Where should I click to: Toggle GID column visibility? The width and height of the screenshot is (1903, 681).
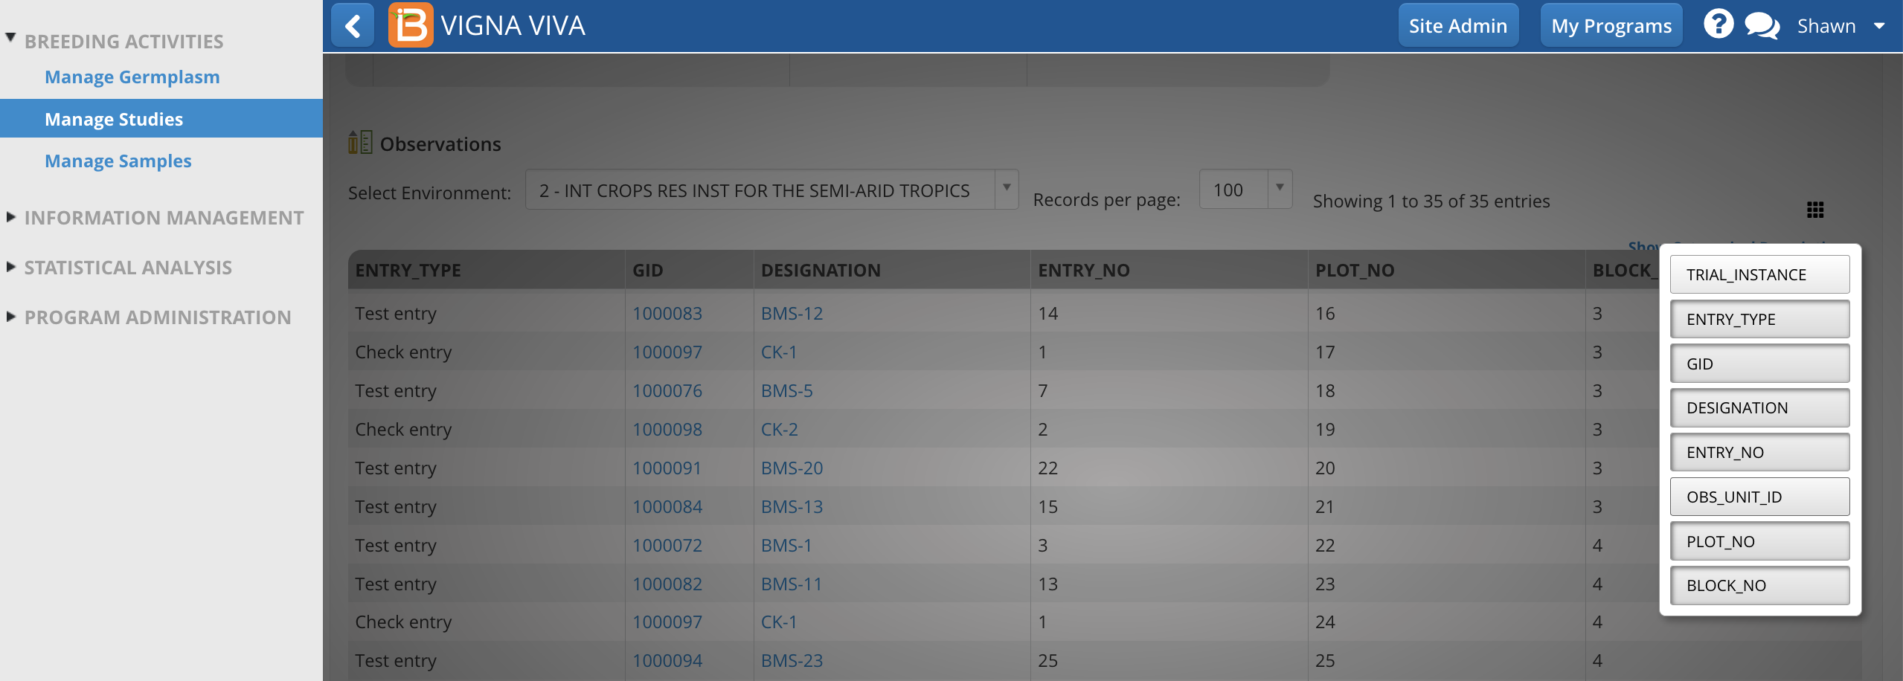coord(1759,364)
